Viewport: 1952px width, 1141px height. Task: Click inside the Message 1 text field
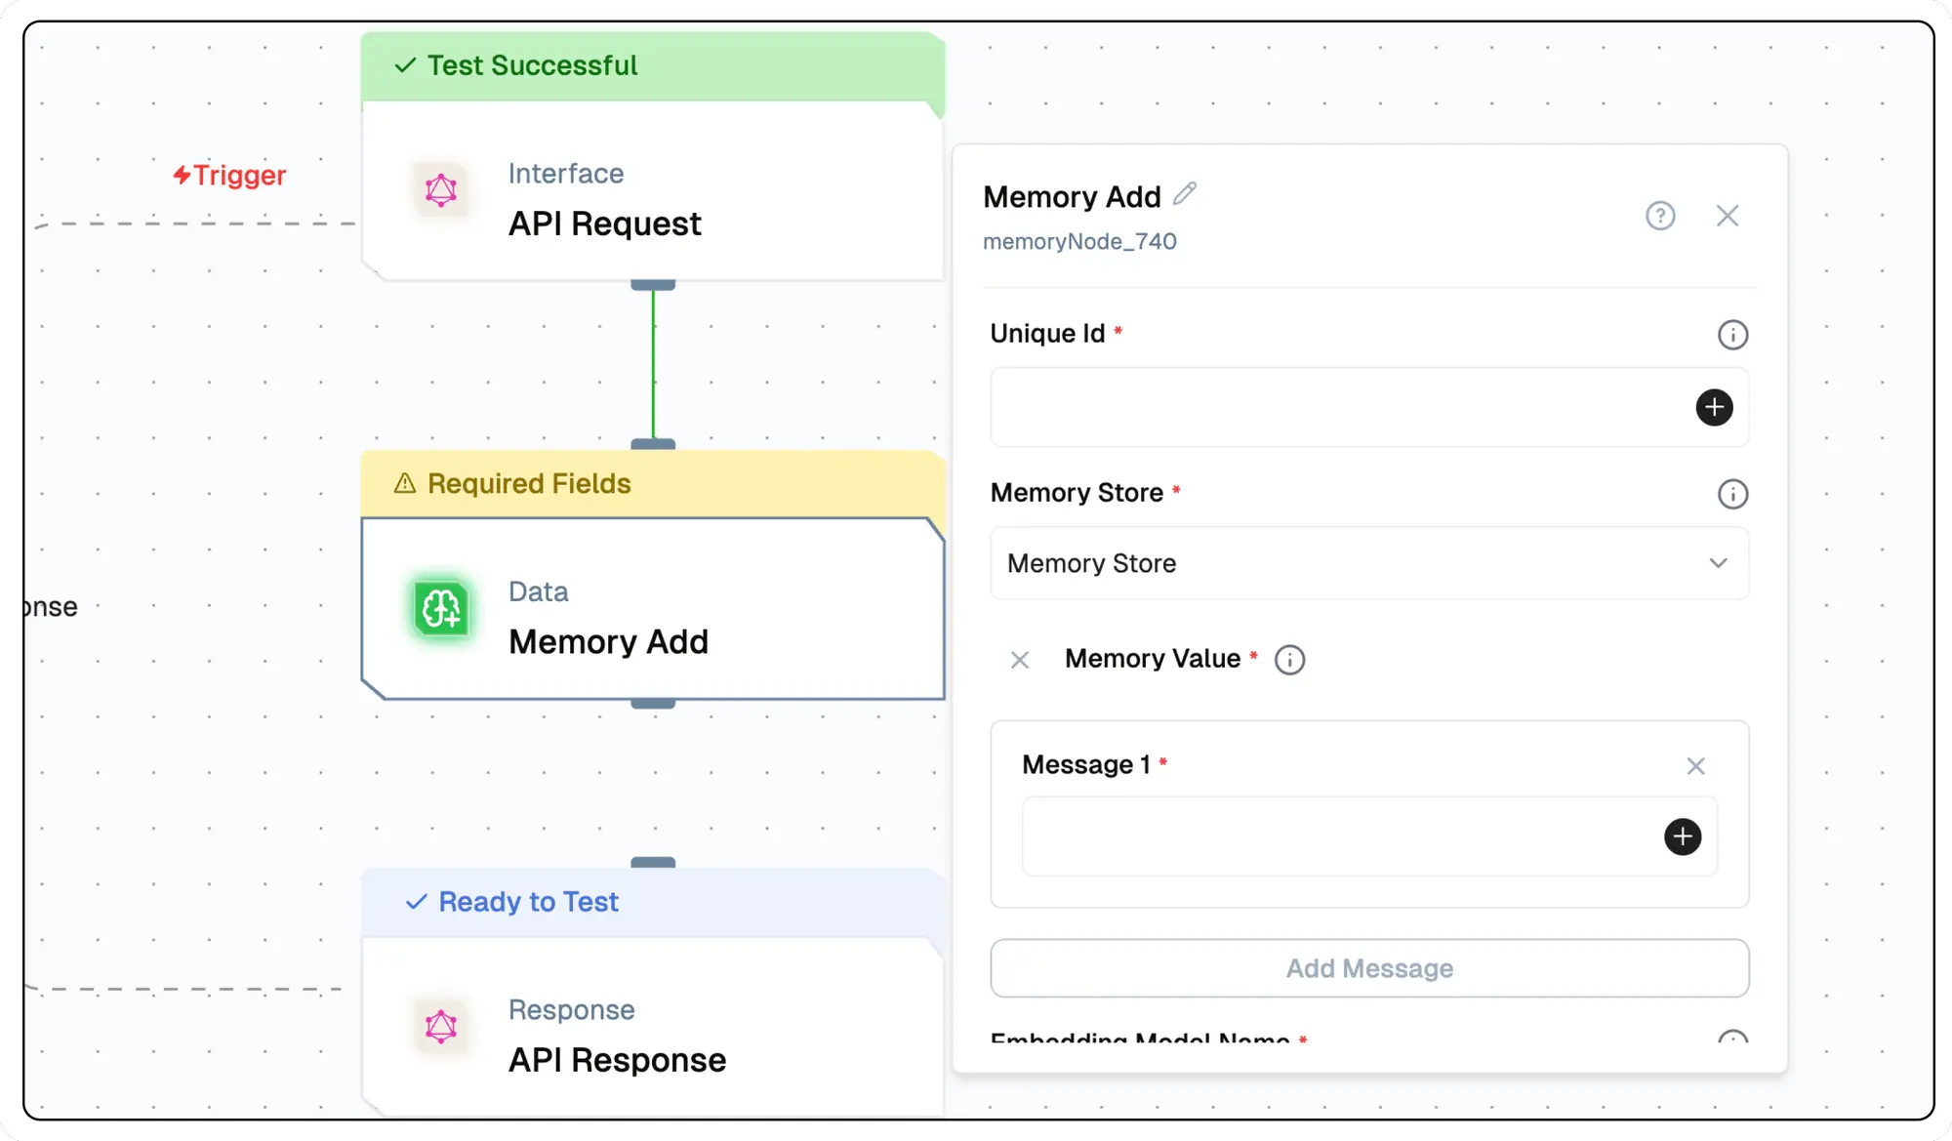click(1337, 836)
